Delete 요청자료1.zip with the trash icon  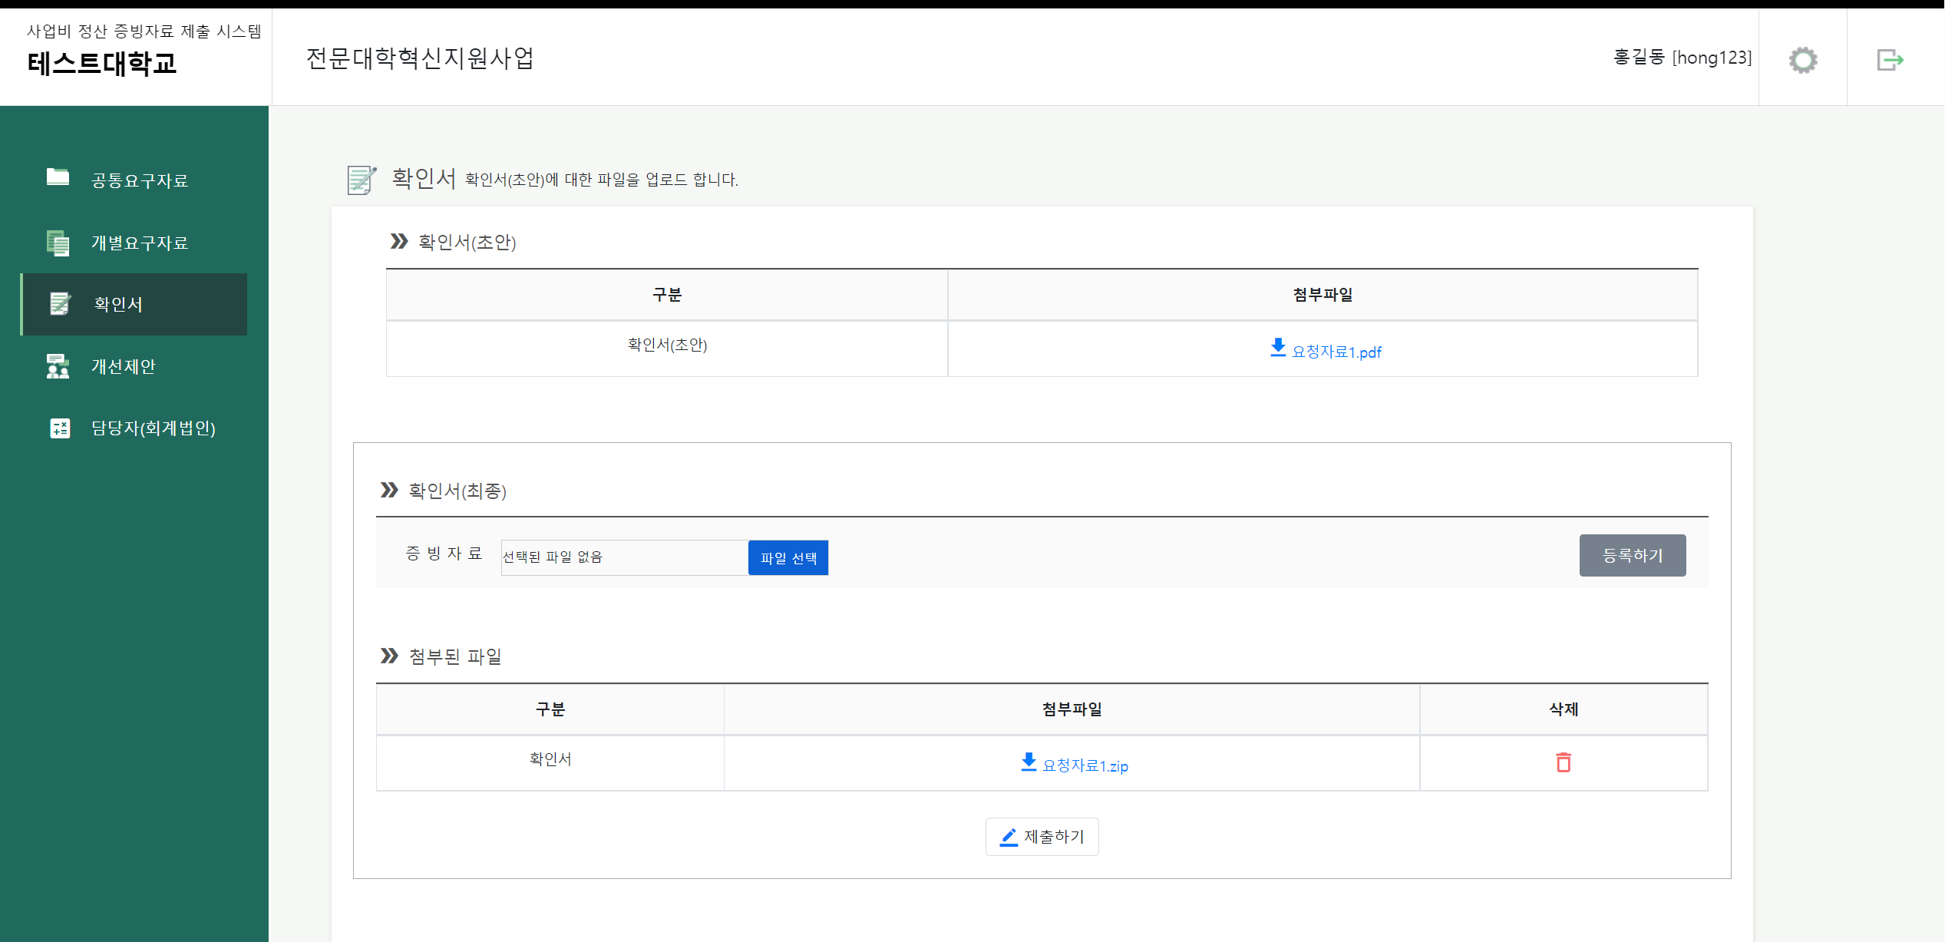point(1563,762)
